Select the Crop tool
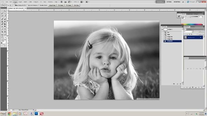This screenshot has width=207, height=116. coord(2,16)
